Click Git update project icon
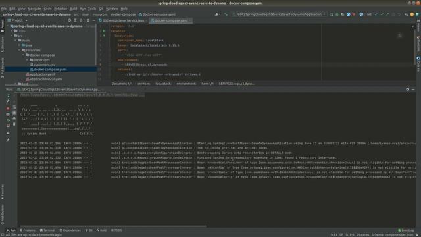Viewport: 421px width, 237px height. [376, 14]
